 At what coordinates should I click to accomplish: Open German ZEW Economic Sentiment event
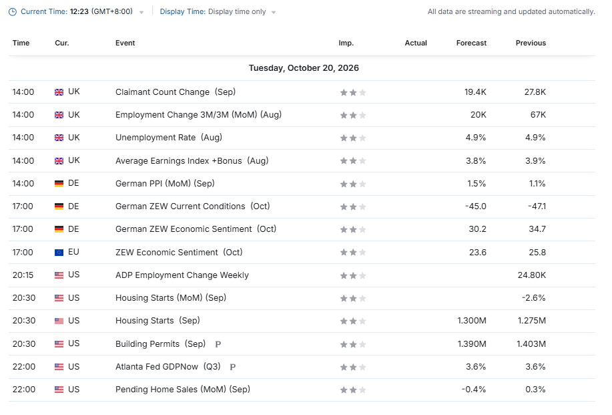tap(196, 229)
